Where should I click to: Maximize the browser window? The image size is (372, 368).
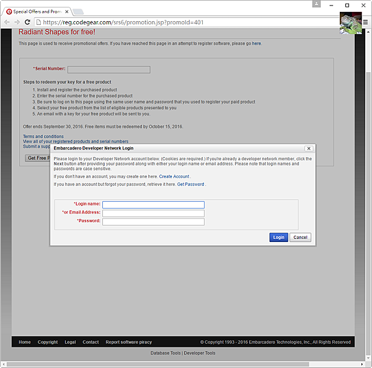pyautogui.click(x=347, y=5)
